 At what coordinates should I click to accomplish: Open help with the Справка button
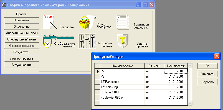pos(207,82)
